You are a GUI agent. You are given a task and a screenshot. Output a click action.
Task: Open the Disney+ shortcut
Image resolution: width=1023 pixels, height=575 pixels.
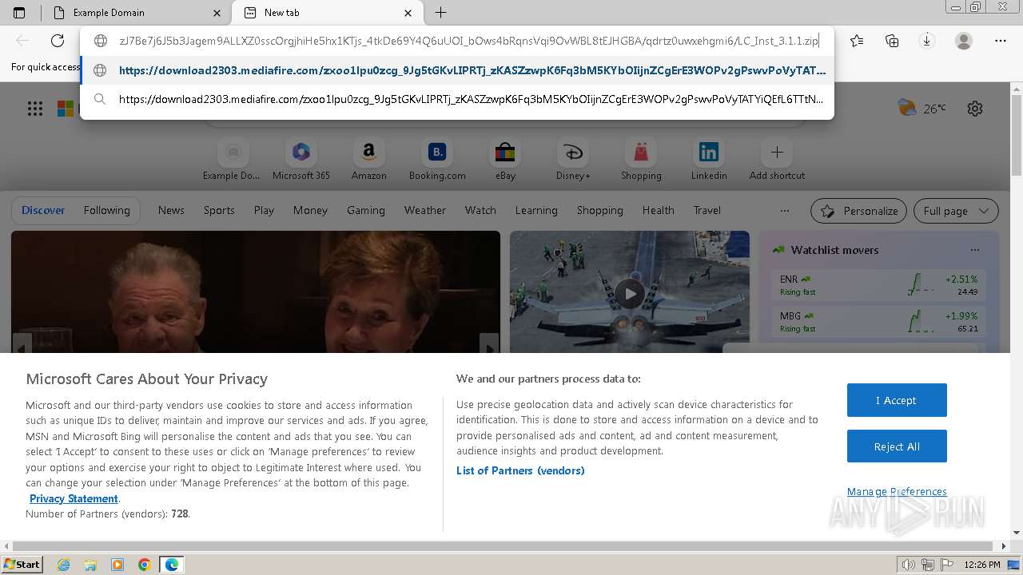coord(573,160)
